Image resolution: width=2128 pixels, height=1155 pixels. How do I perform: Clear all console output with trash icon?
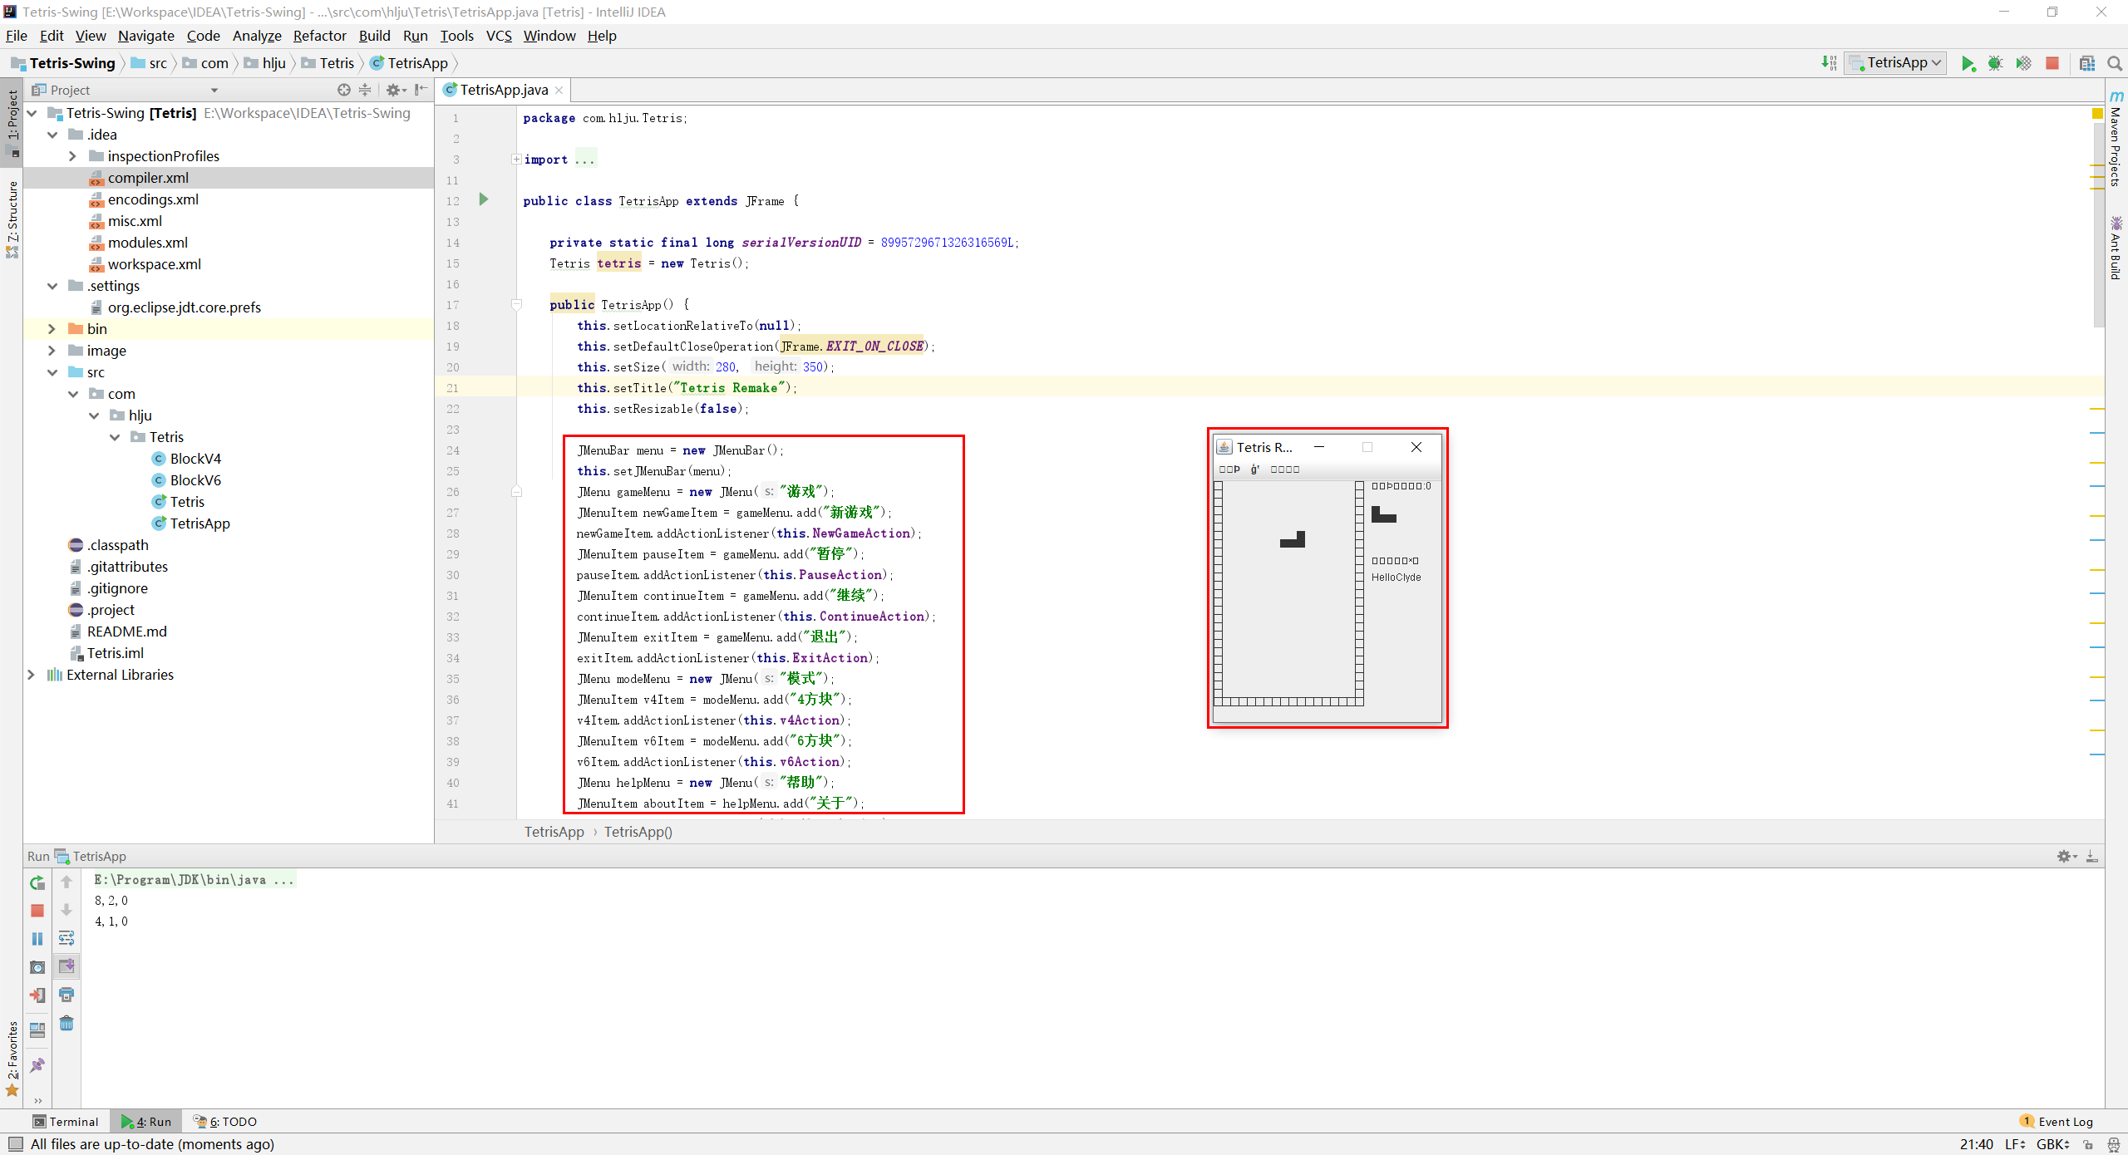pyautogui.click(x=66, y=1023)
